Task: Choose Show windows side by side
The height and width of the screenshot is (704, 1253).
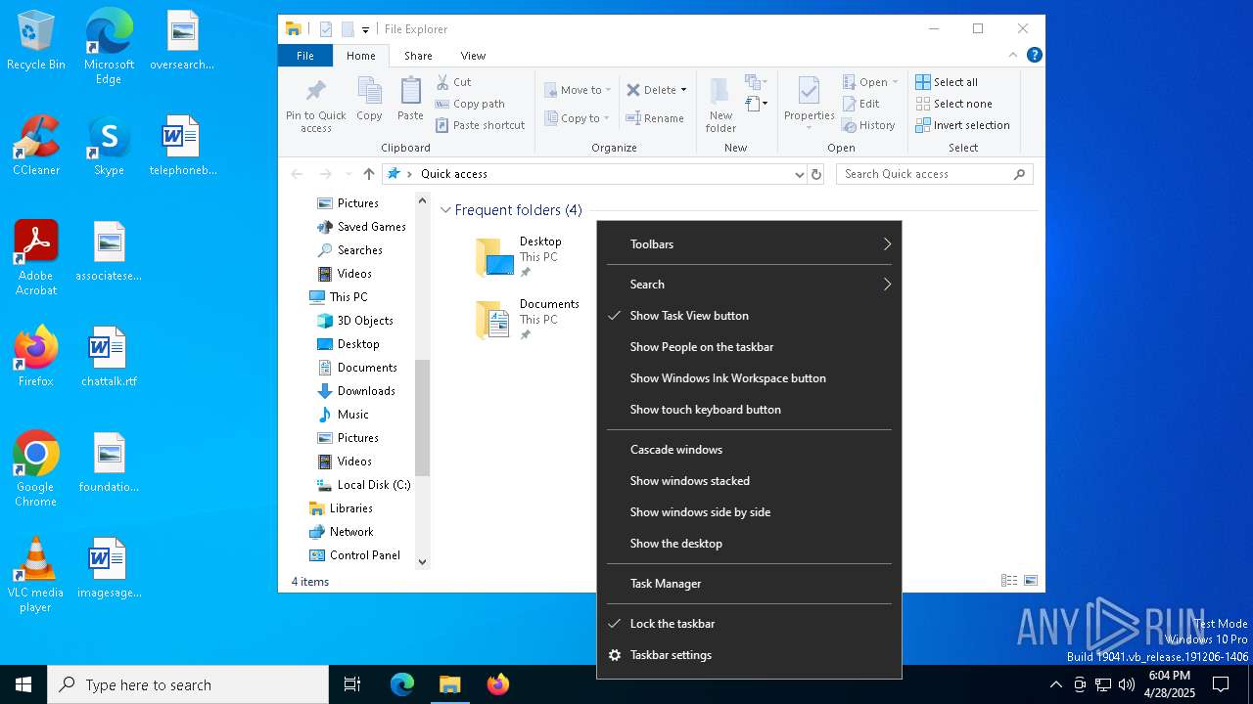Action: click(749, 512)
